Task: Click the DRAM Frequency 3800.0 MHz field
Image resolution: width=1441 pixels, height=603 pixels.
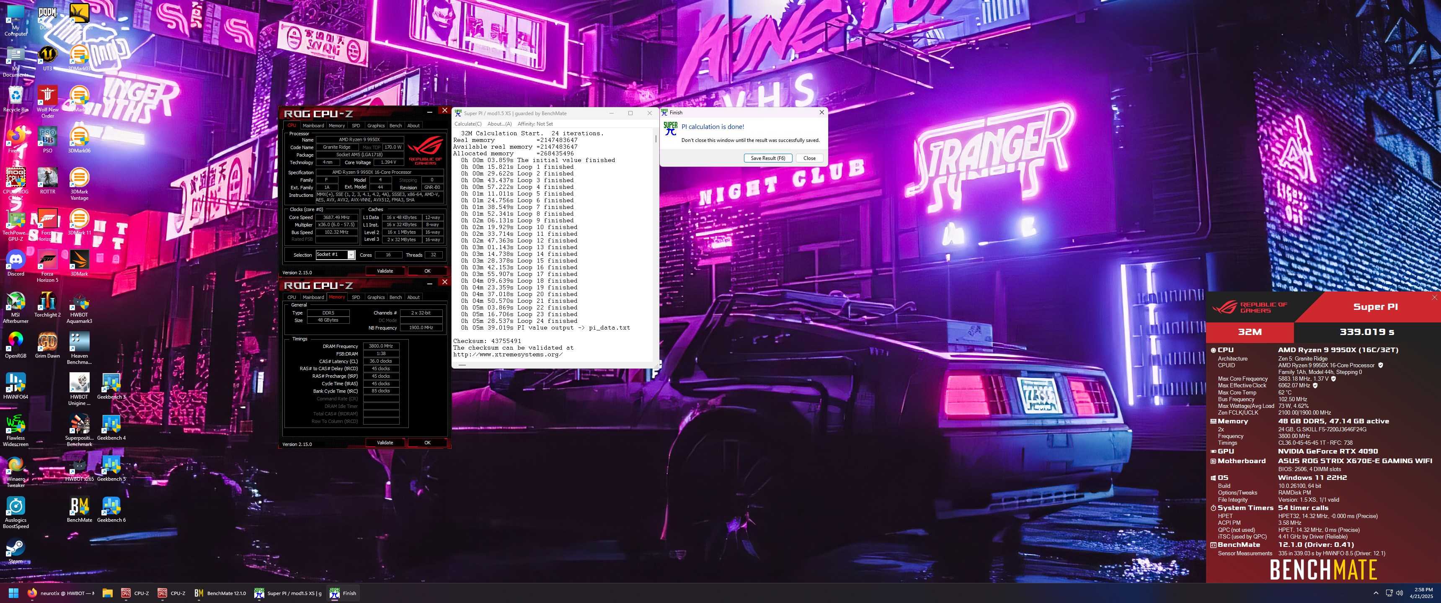Action: 381,346
